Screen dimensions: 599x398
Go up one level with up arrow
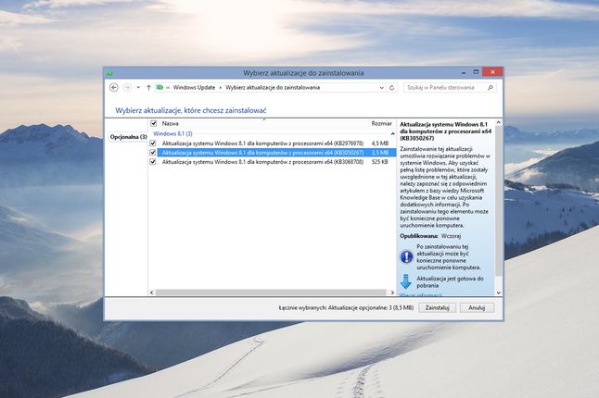click(148, 87)
